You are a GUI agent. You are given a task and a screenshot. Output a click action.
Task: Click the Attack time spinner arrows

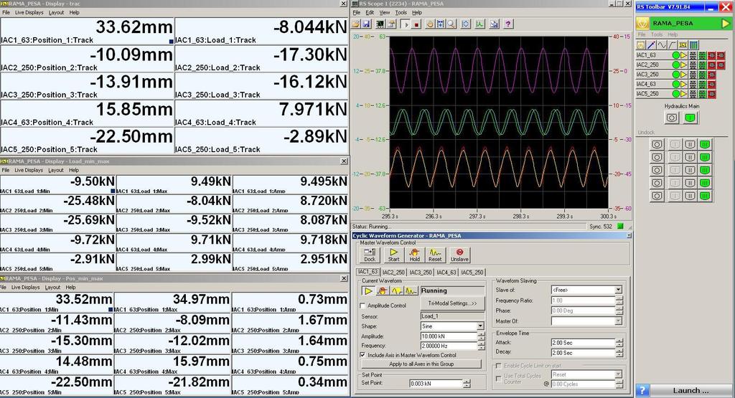coord(619,343)
